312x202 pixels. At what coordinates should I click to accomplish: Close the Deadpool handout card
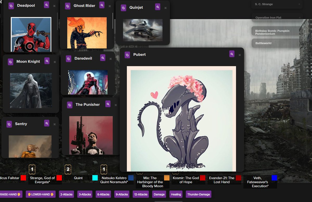(54, 6)
